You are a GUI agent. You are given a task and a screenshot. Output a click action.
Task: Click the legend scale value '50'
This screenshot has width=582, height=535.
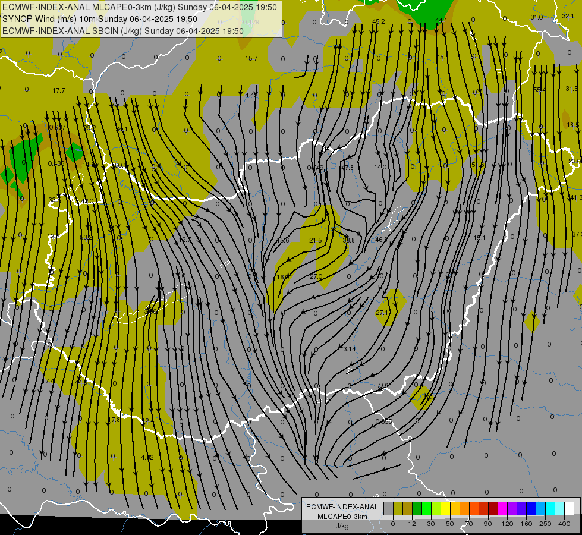450,524
